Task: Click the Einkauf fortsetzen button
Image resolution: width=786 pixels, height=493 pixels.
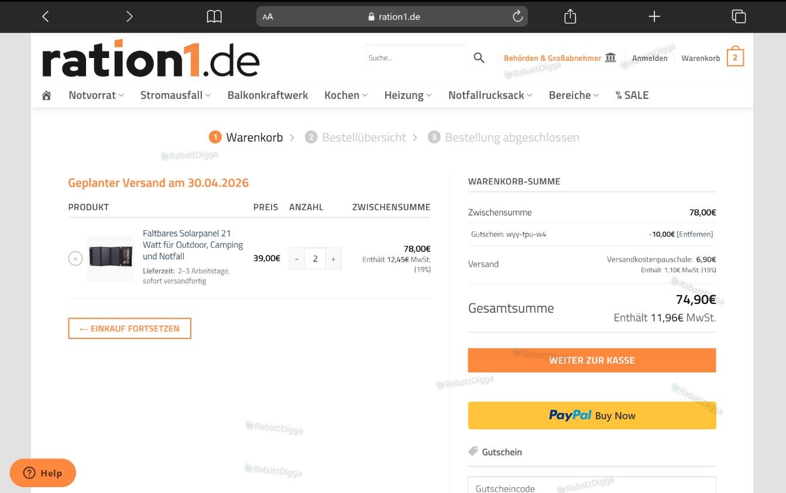Action: pyautogui.click(x=129, y=328)
